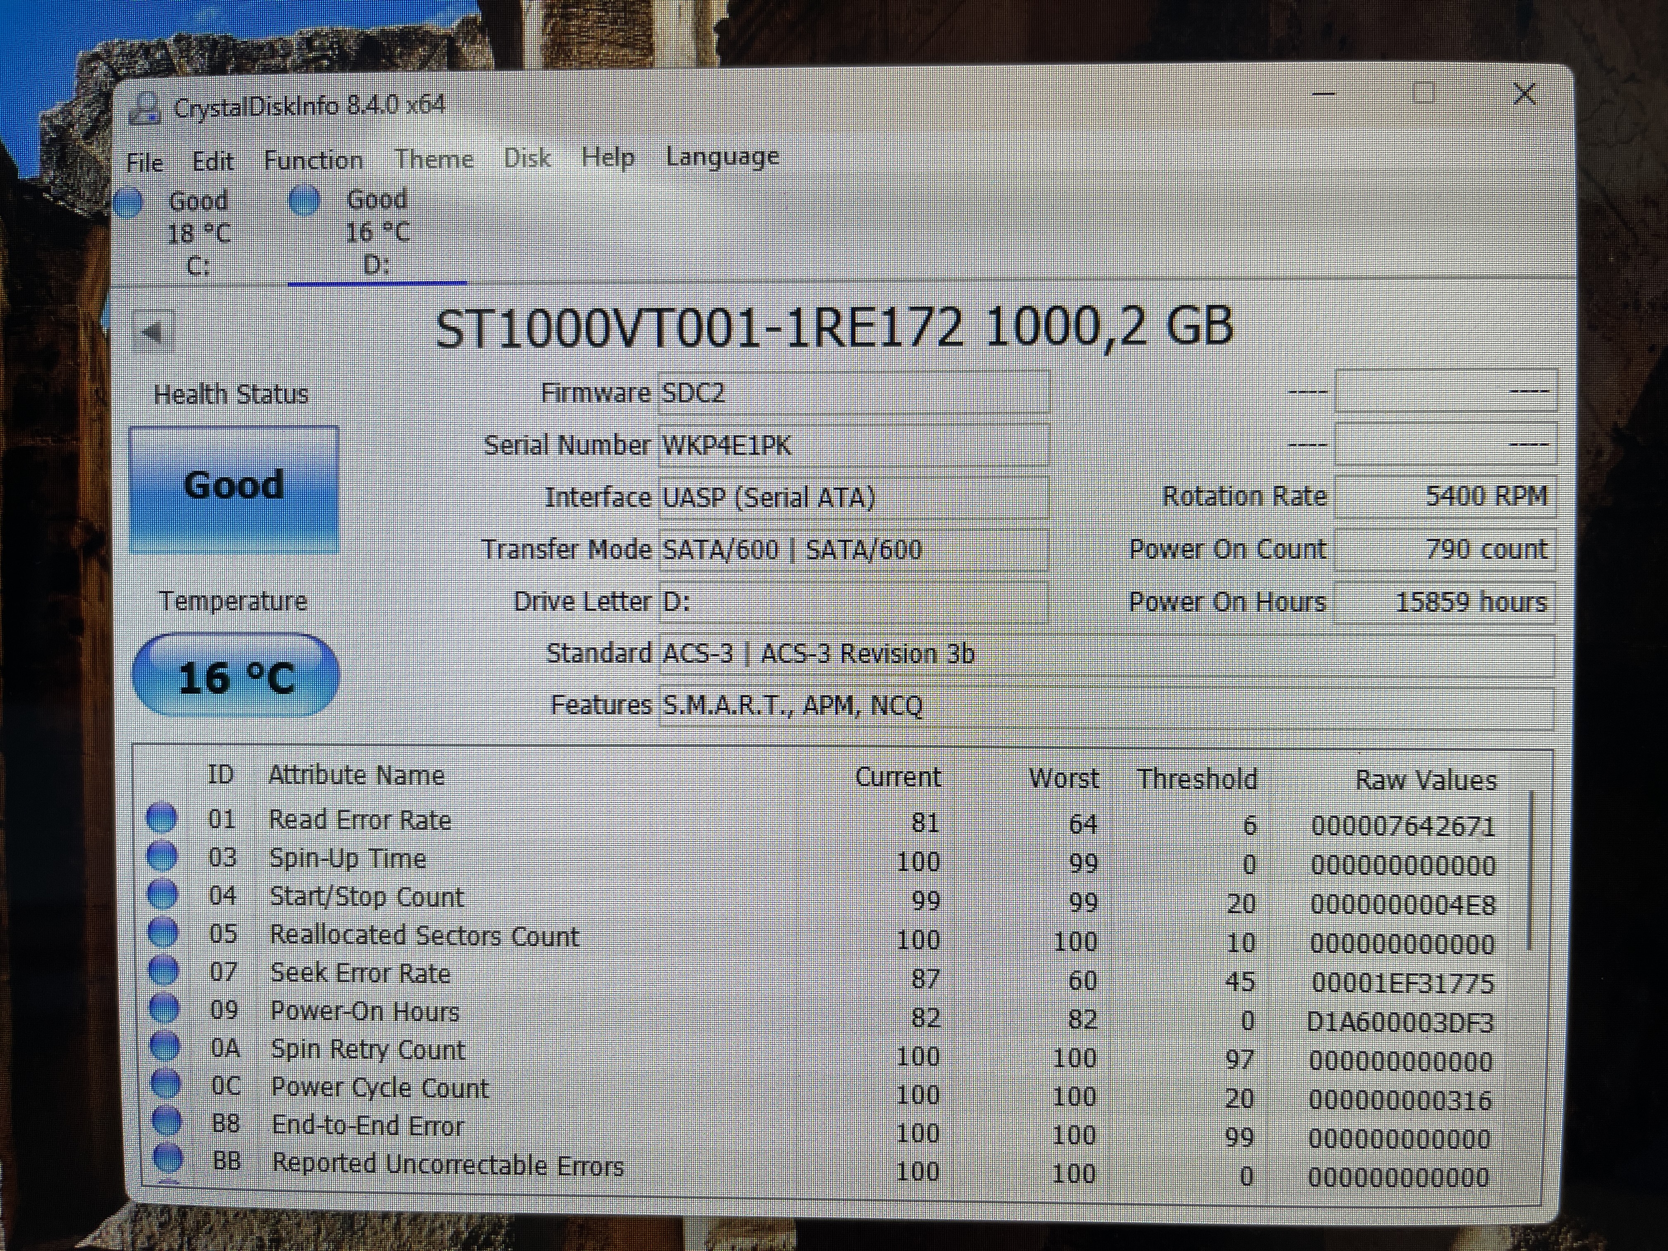Screen dimensions: 1668x1251
Task: Click the status orb for Reallocated Sectors Count
Action: click(x=163, y=933)
